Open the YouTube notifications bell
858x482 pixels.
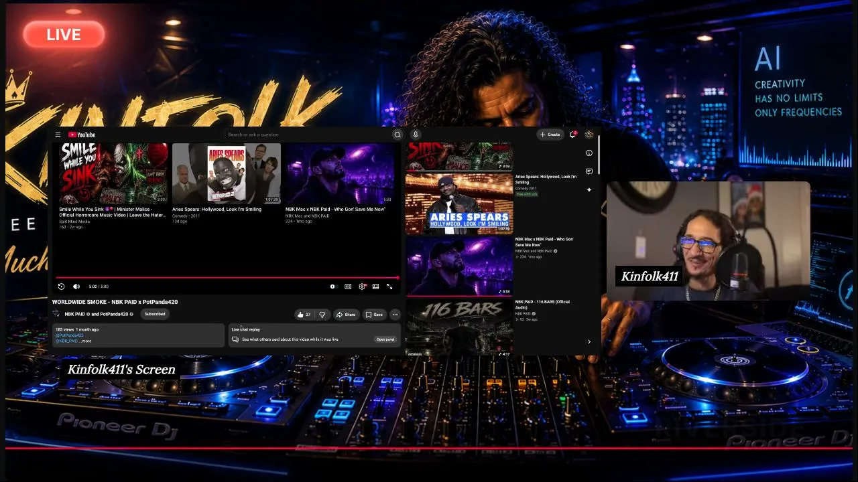pos(572,135)
